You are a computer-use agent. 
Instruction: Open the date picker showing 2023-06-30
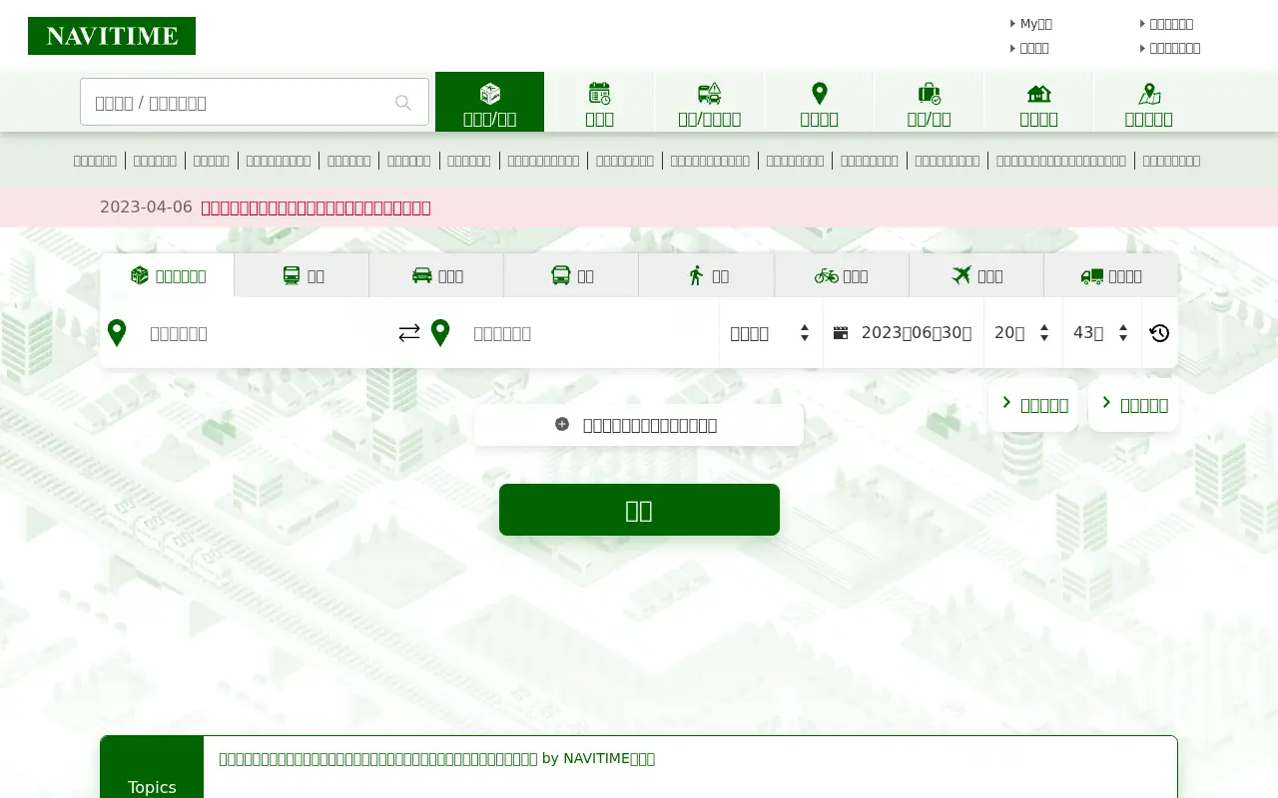[904, 333]
